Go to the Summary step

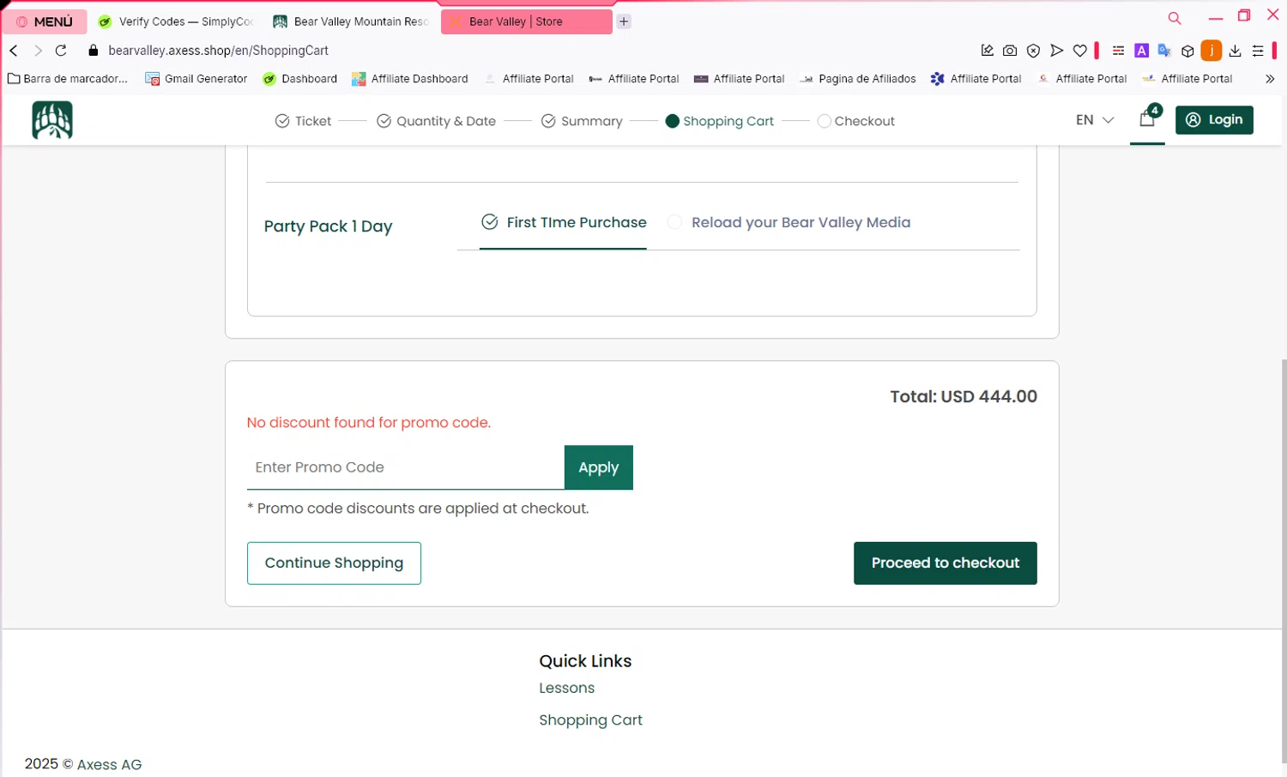pyautogui.click(x=582, y=121)
